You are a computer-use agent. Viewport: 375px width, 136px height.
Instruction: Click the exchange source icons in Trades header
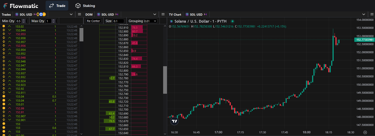[40, 14]
